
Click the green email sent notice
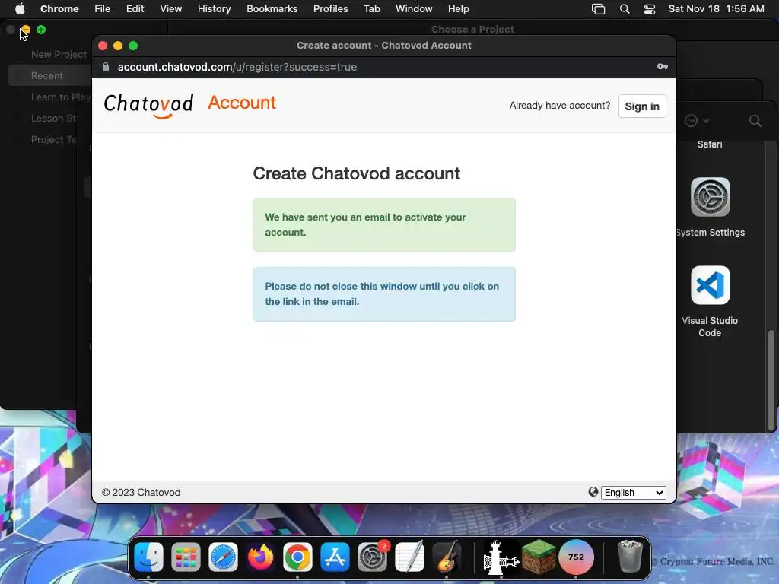click(x=384, y=224)
